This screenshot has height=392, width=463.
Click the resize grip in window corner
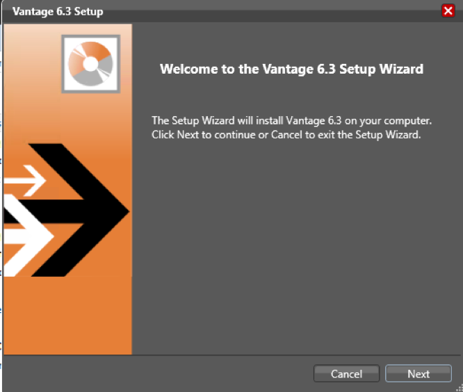coord(459,388)
